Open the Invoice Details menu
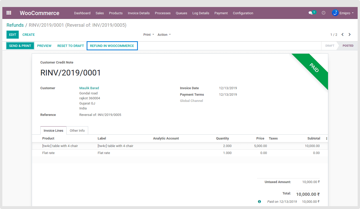360x209 pixels. point(139,13)
